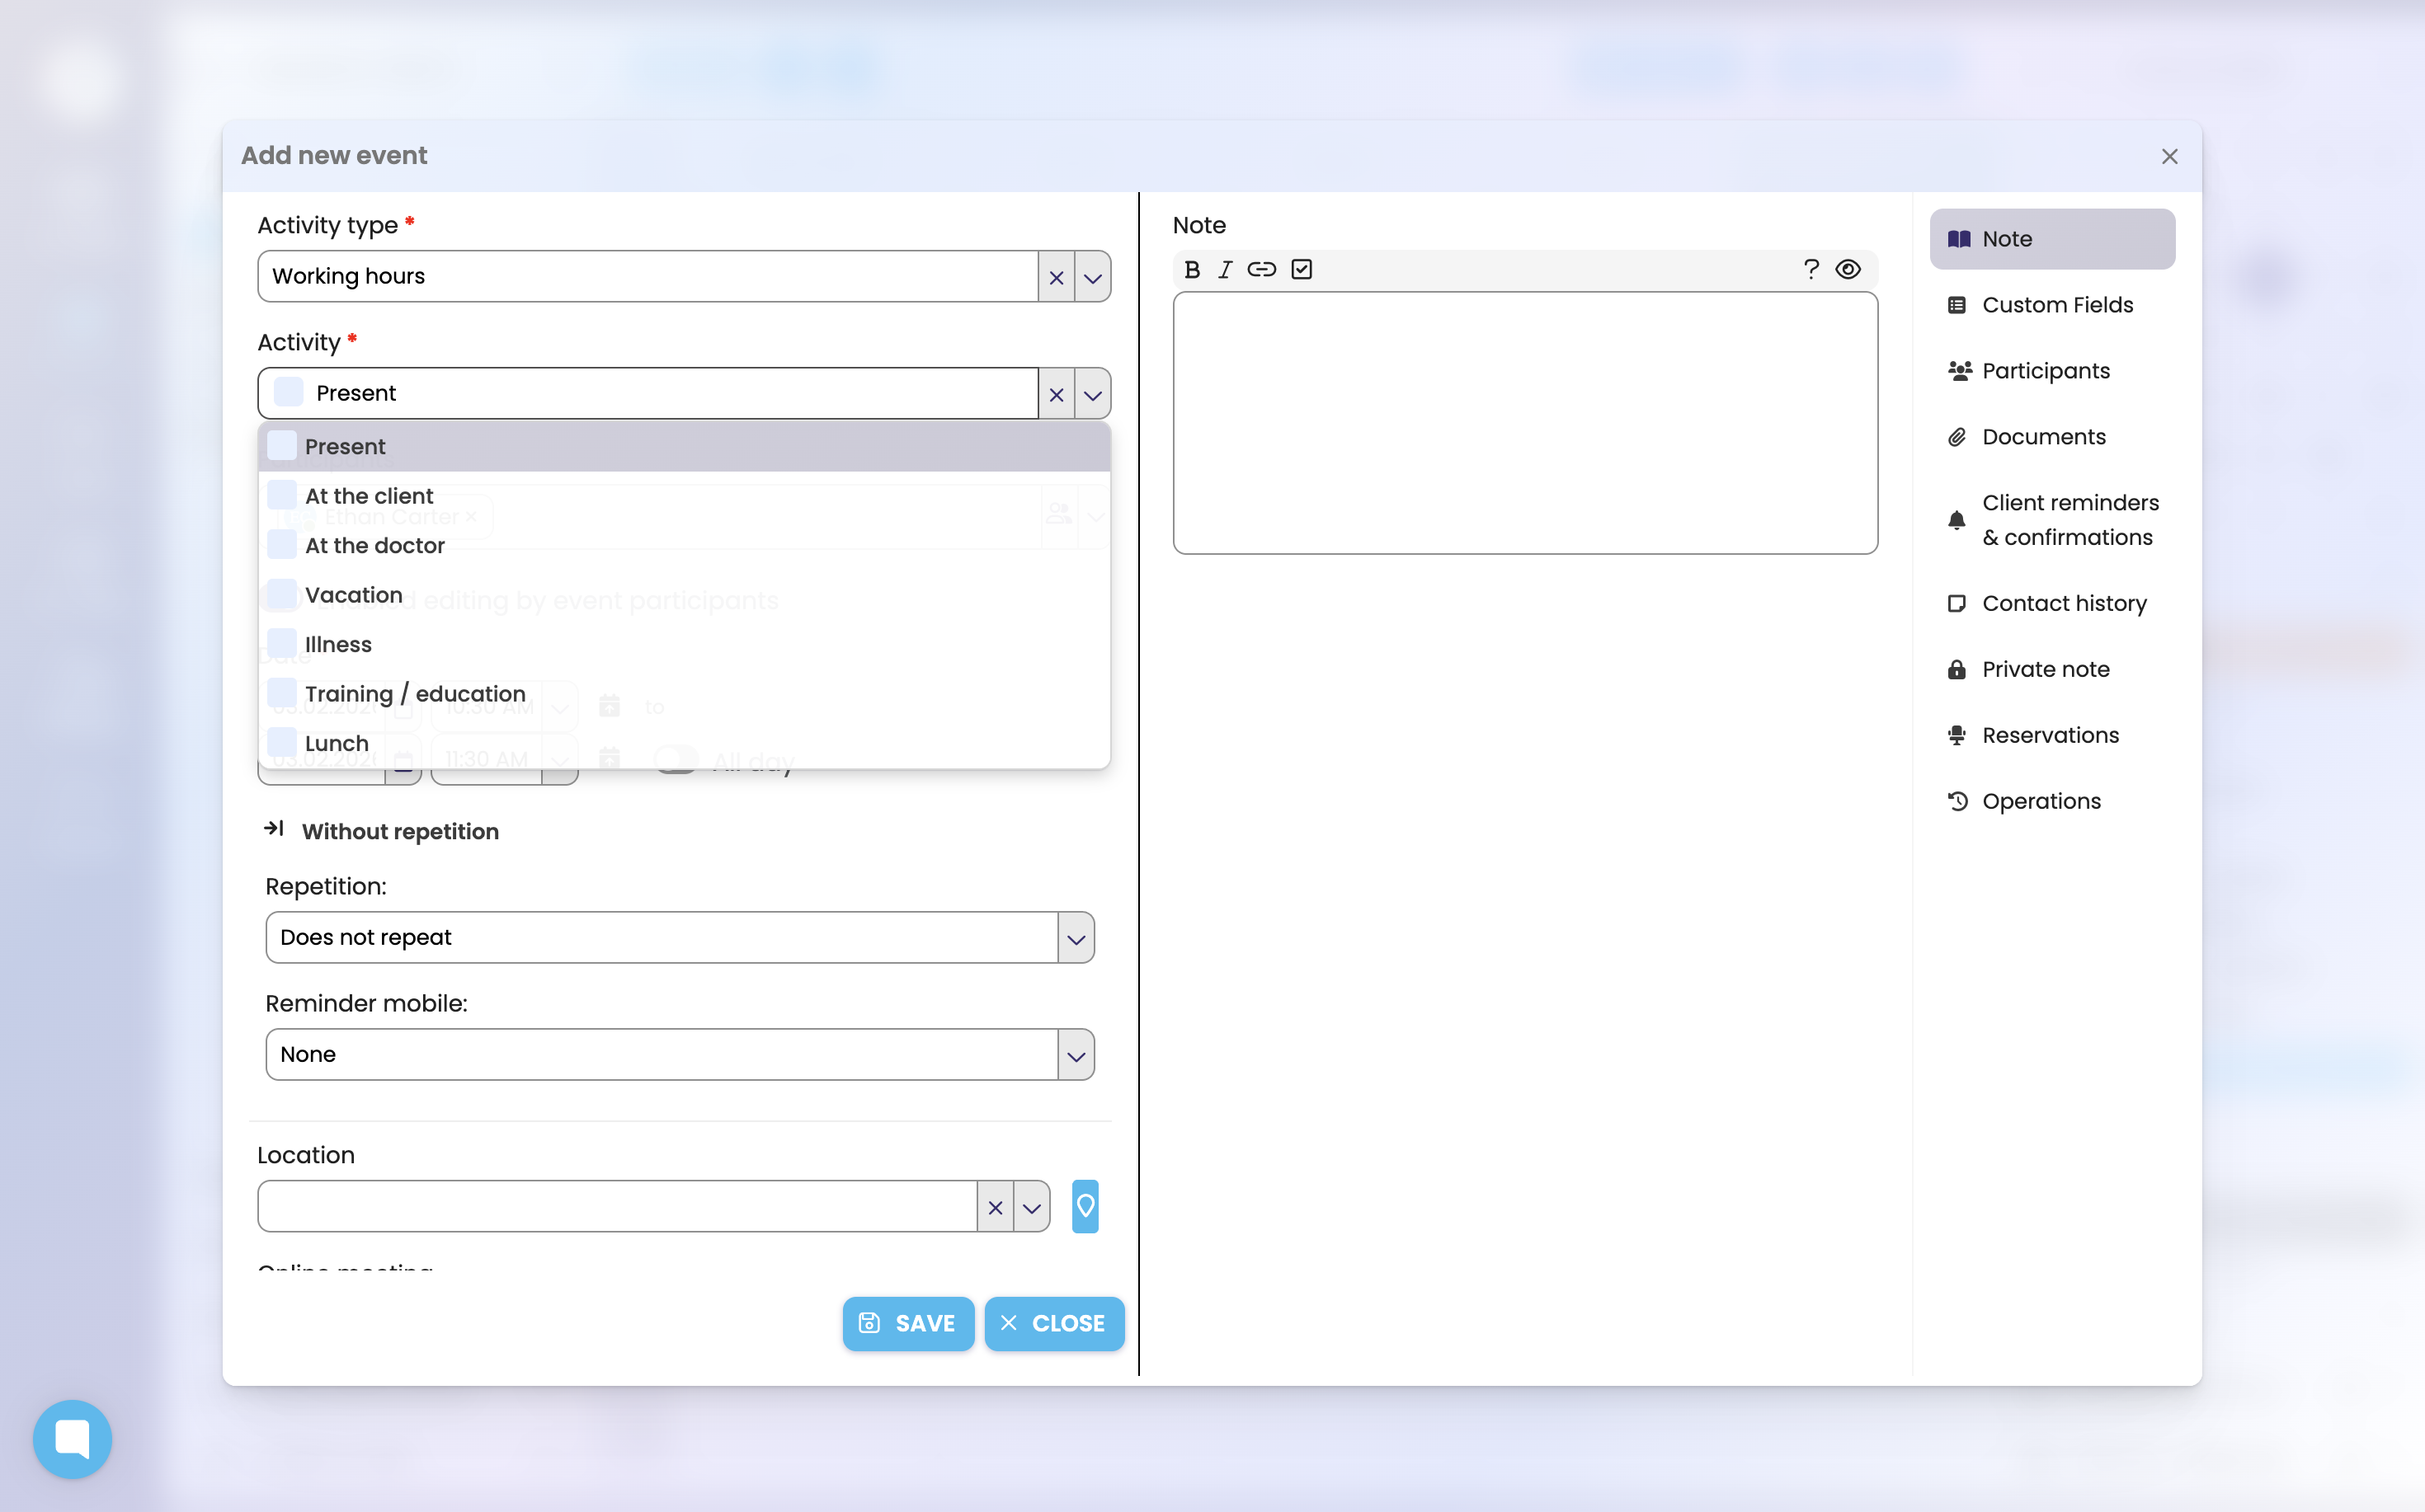2425x1512 pixels.
Task: Open the Reservations side tab
Action: point(2050,735)
